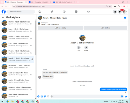The height and width of the screenshot is (103, 130).
Task: Open Deavone chat conversation
Action: [x=17, y=89]
